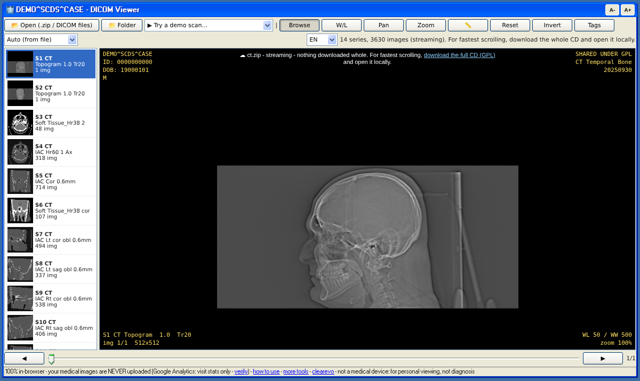Image resolution: width=640 pixels, height=381 pixels.
Task: Click 'SHARED UNDER GPL' overlay text
Action: click(x=604, y=54)
